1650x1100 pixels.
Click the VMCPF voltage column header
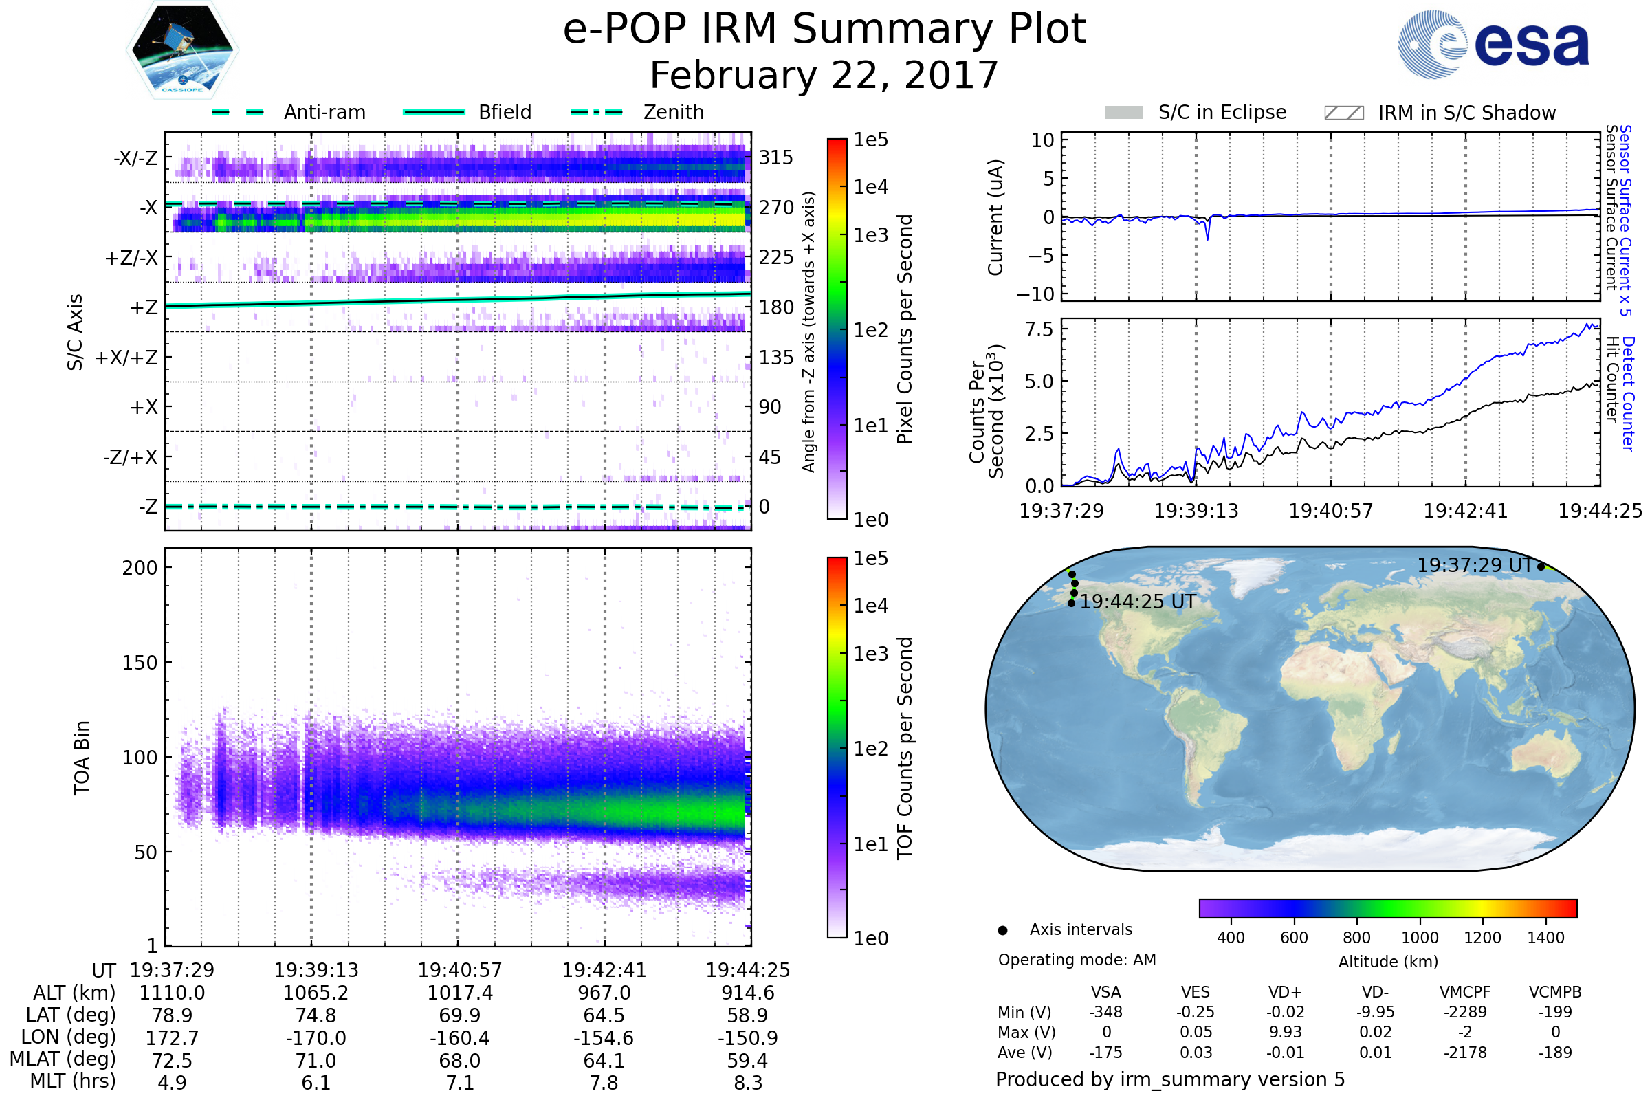(x=1465, y=992)
